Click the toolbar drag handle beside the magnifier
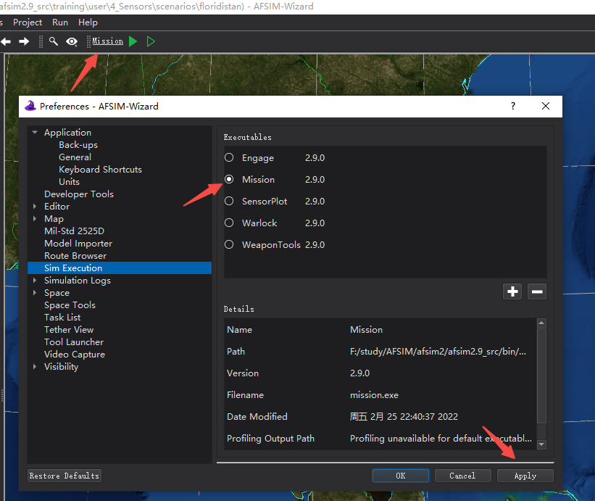This screenshot has width=595, height=501. point(41,41)
